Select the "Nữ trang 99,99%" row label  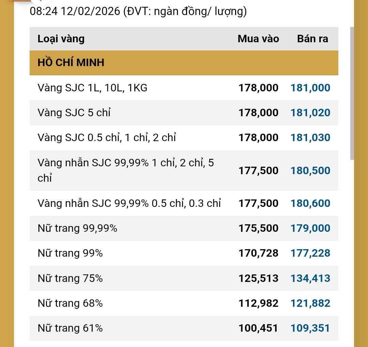click(77, 228)
